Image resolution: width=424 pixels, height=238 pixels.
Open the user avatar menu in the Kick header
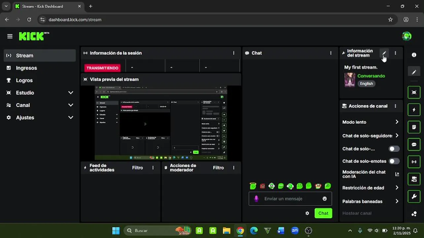pos(407,36)
